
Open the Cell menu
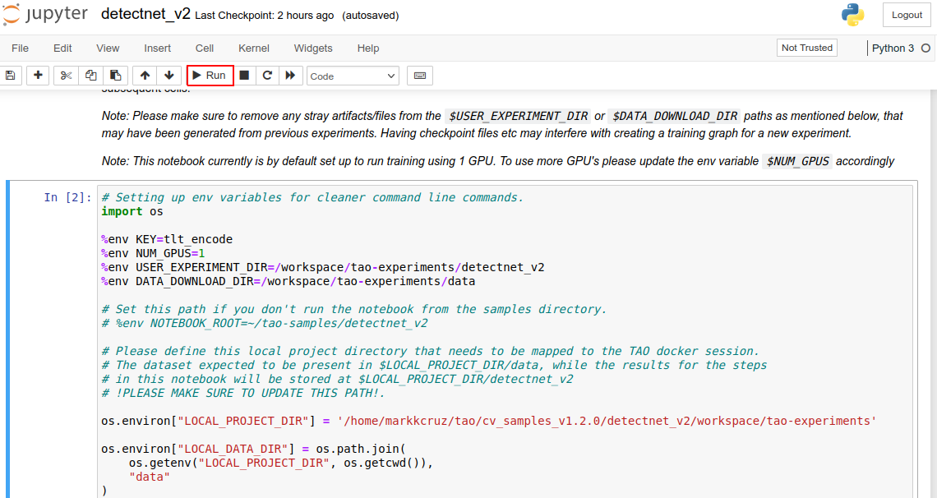(205, 48)
